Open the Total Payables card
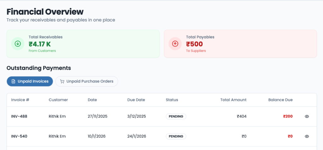Viewport: 323px width, 150px height. (240, 44)
